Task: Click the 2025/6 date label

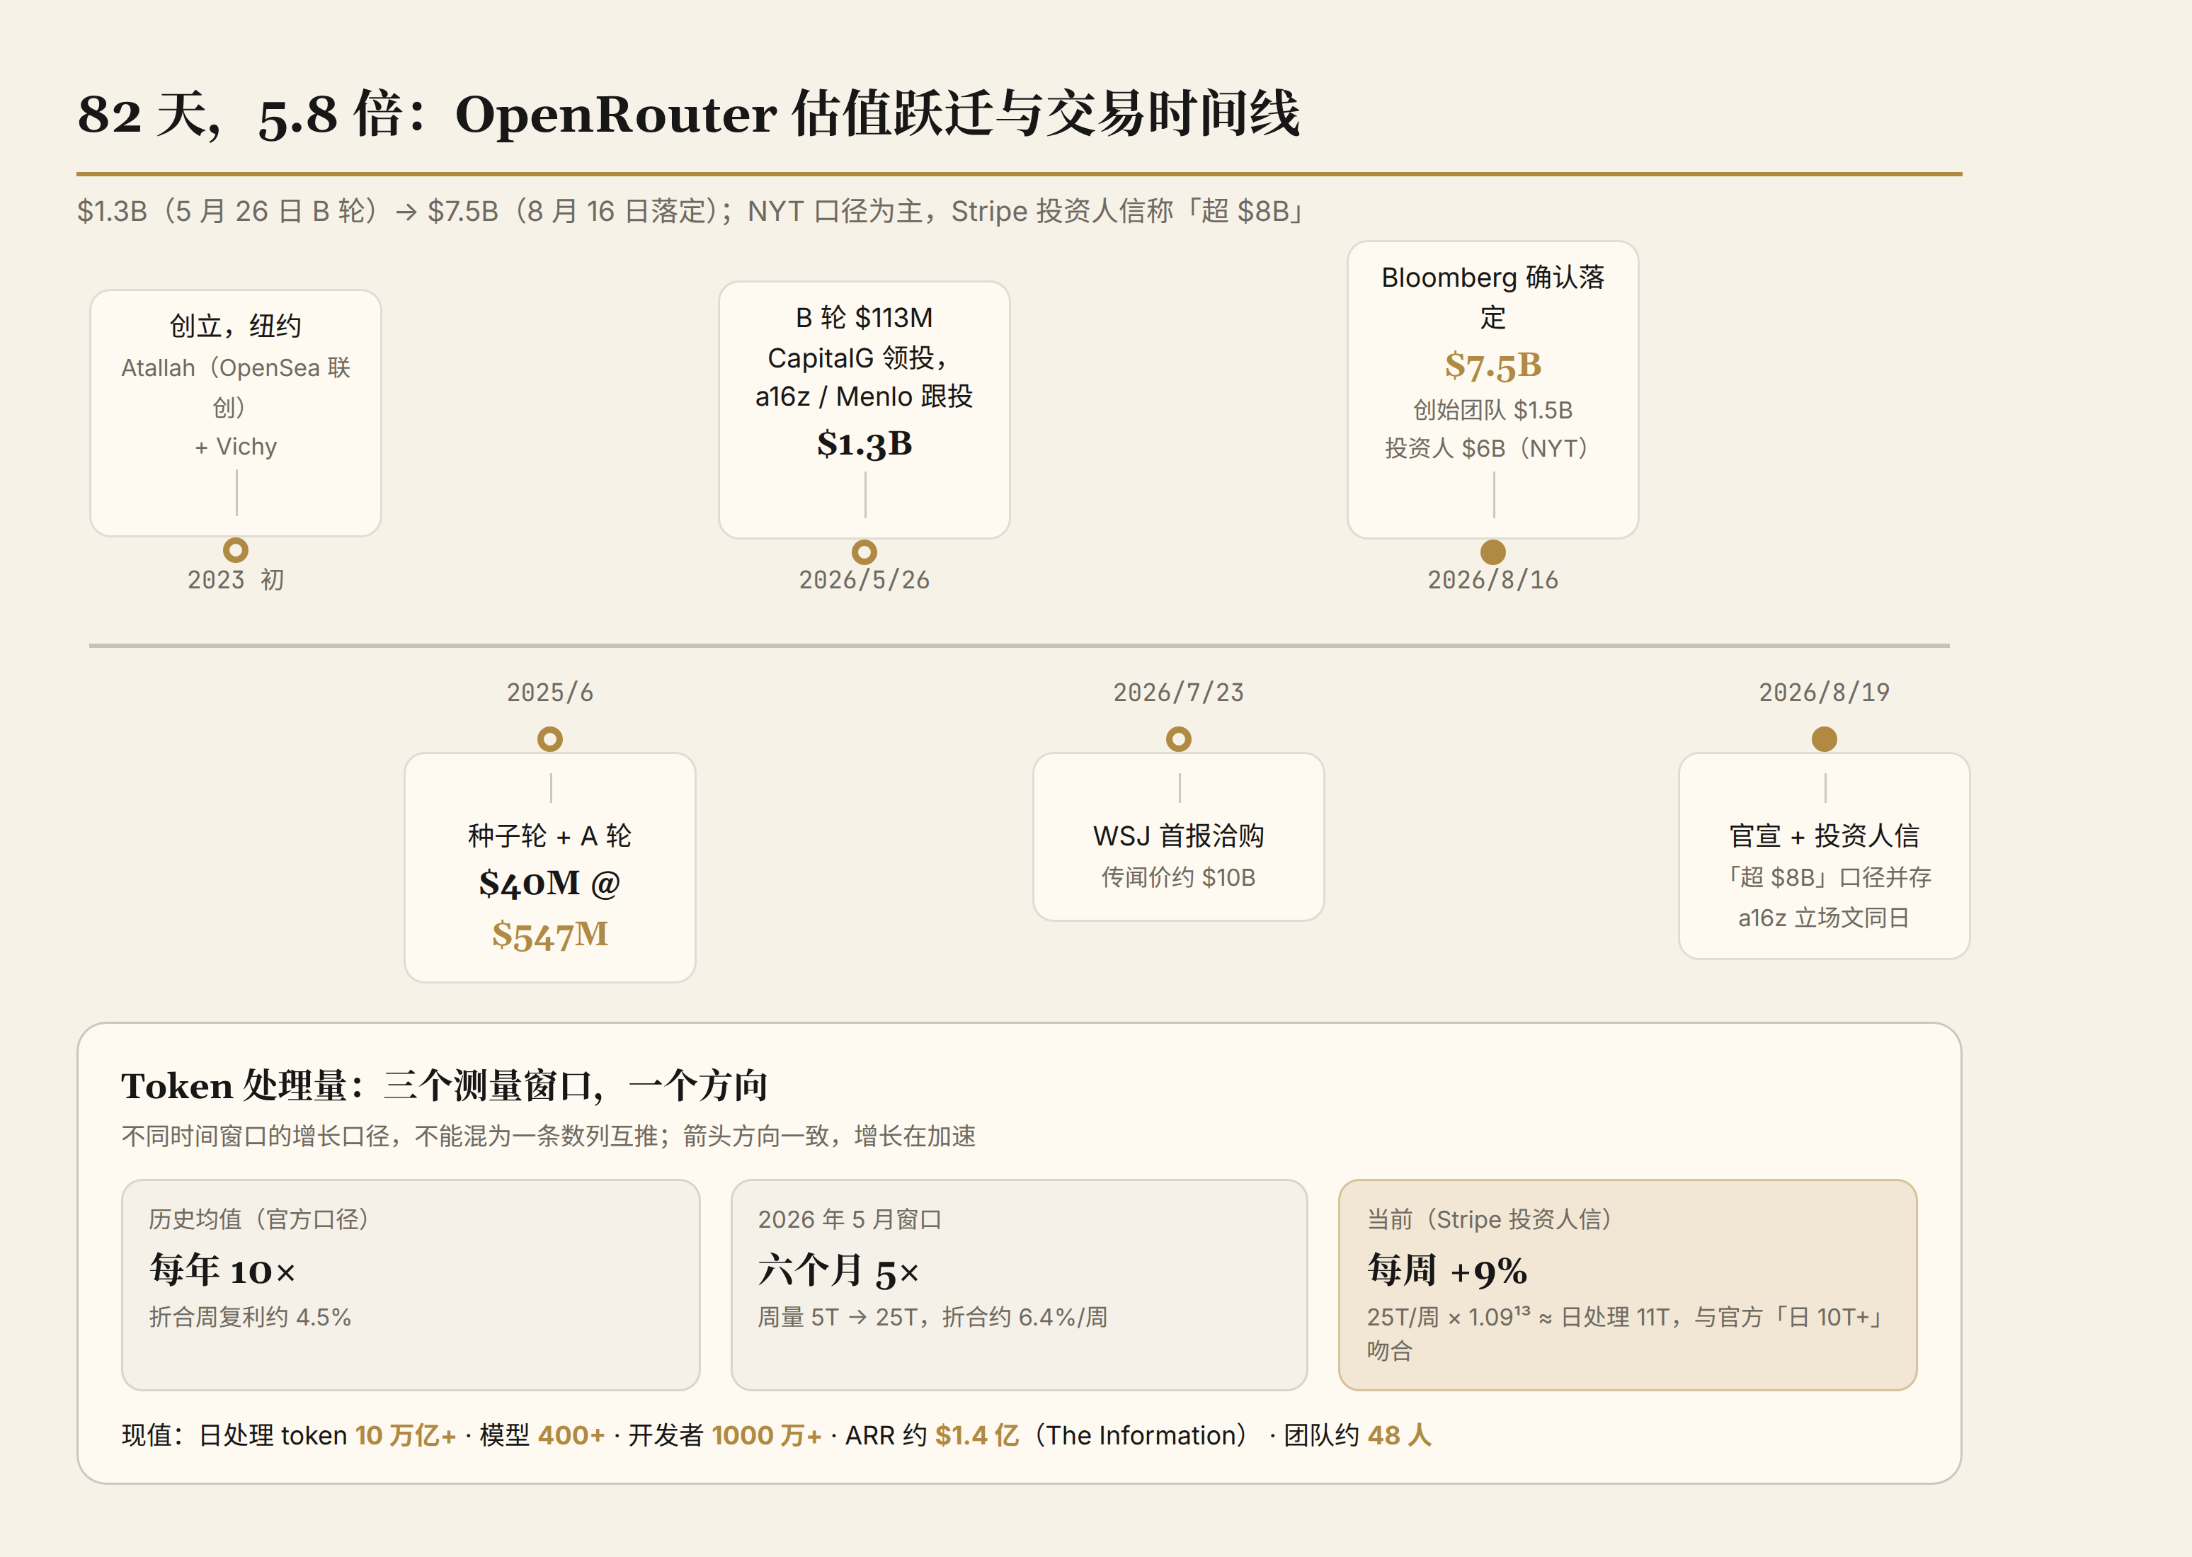Action: (x=550, y=692)
